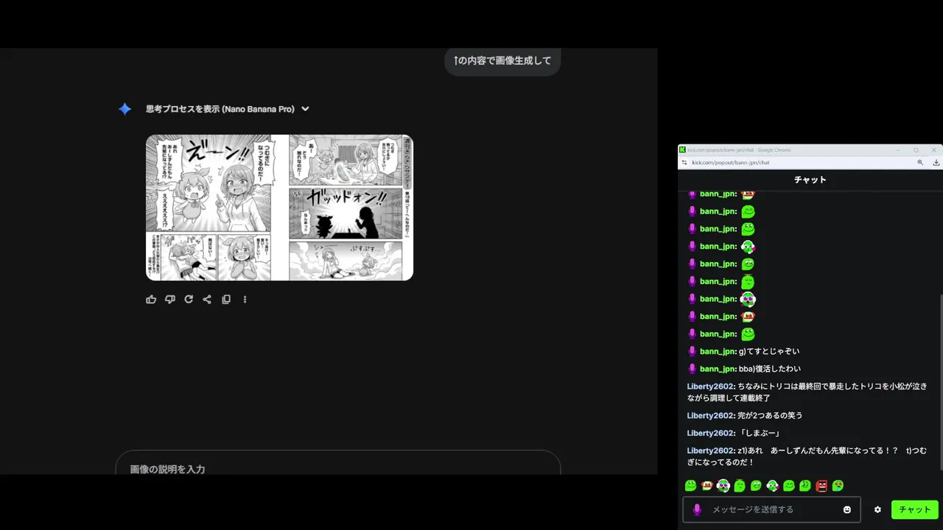Regenerate the response with the redo icon
The height and width of the screenshot is (530, 943).
tap(189, 300)
